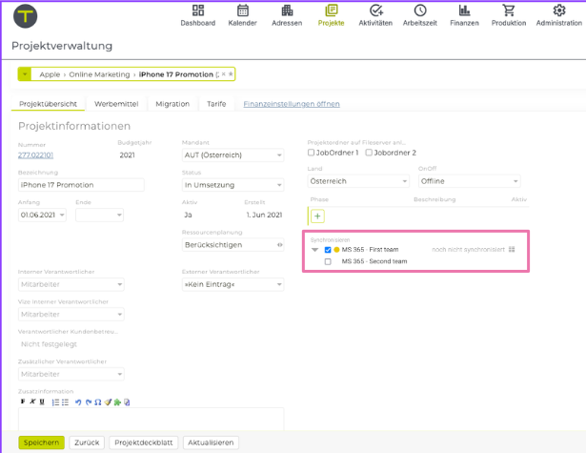This screenshot has height=453, width=586.
Task: Check the MS 365 - Second team checkbox
Action: click(328, 261)
